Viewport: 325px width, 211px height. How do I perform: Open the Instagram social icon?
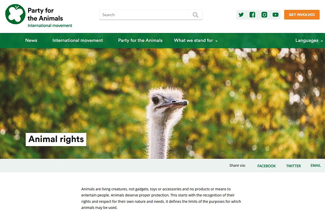[x=264, y=15]
